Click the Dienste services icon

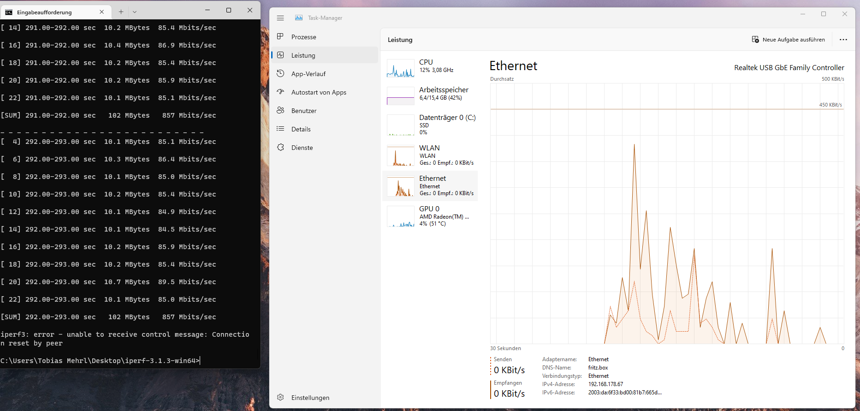[x=280, y=147]
